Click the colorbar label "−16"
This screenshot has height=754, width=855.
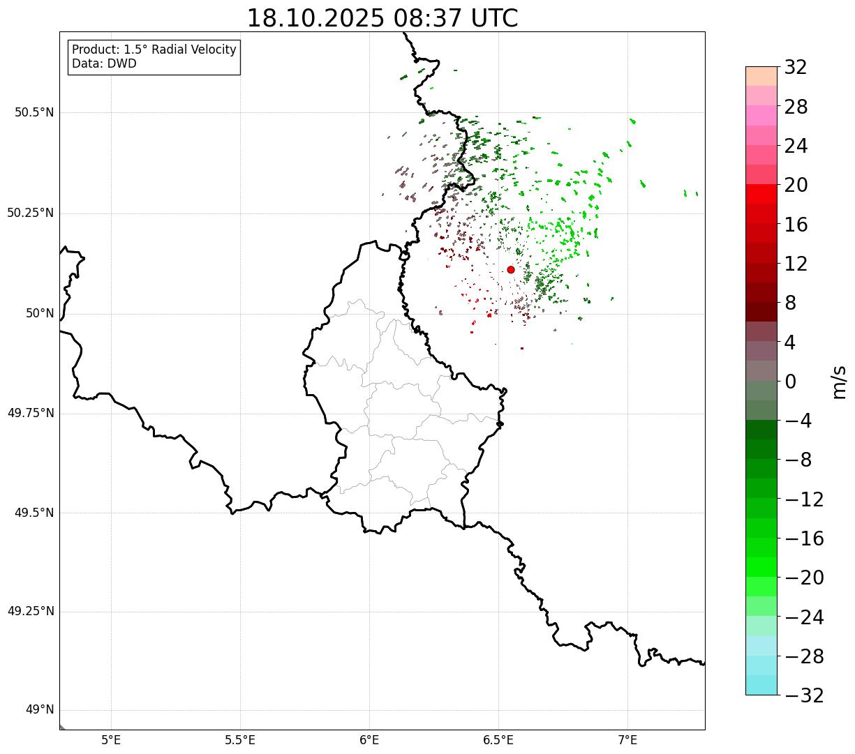(804, 538)
